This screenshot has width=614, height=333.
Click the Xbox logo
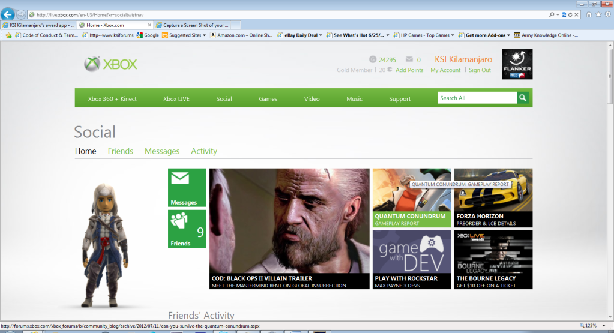coord(111,64)
